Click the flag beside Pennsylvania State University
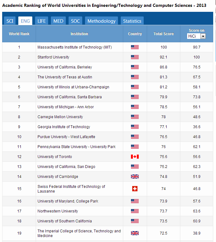The width and height of the screenshot is (216, 242). 135,147
